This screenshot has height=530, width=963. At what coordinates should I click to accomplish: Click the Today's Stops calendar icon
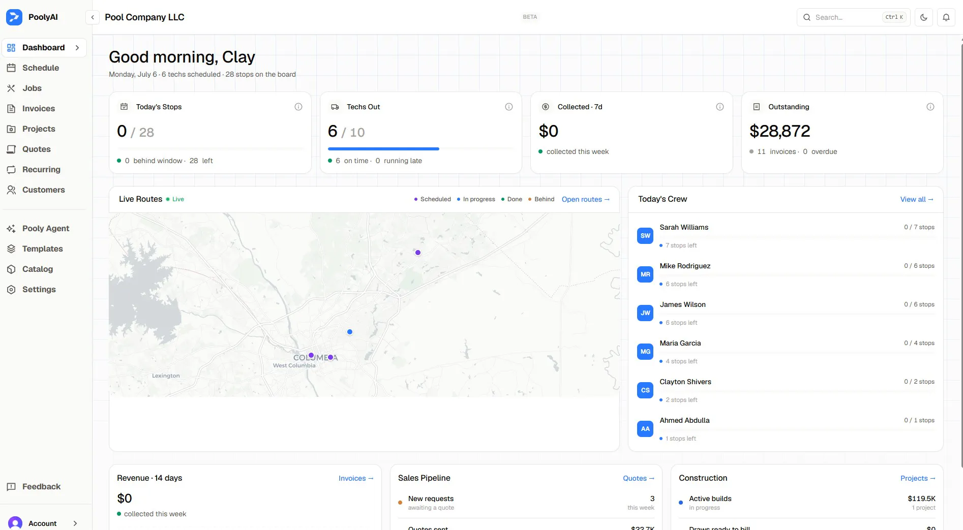[x=124, y=107]
